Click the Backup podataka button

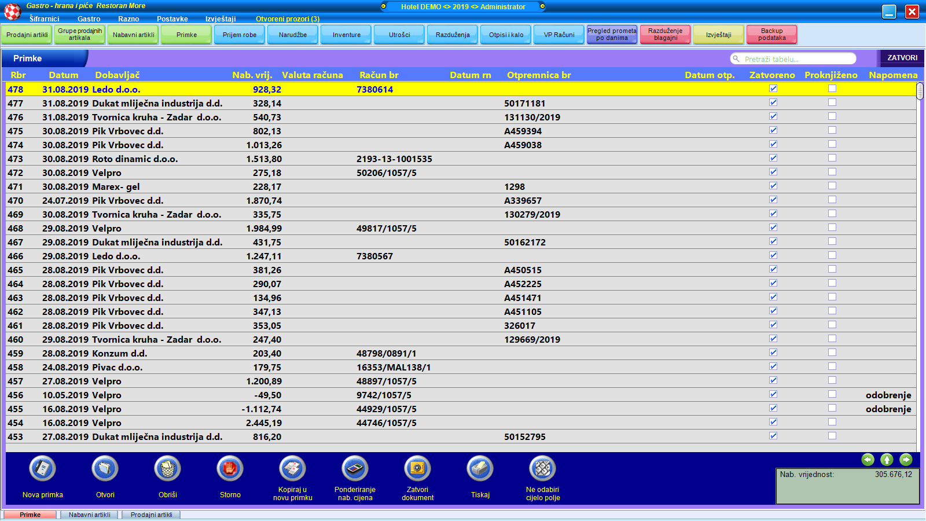tap(771, 35)
